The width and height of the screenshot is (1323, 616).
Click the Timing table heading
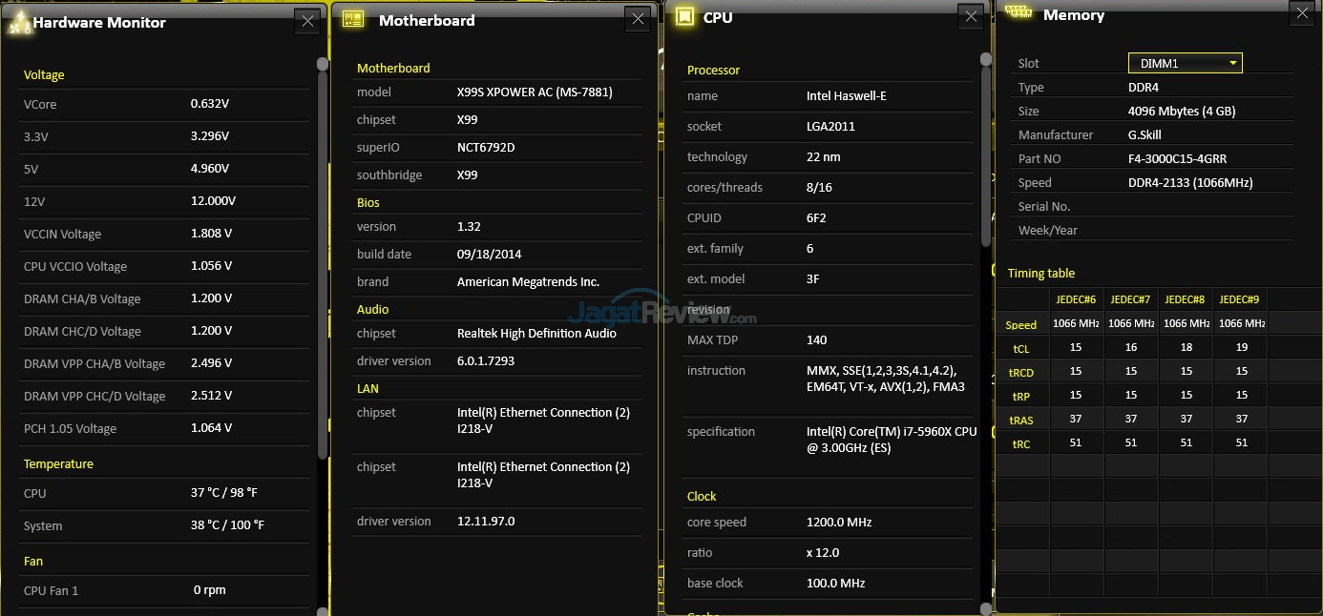tap(1040, 273)
